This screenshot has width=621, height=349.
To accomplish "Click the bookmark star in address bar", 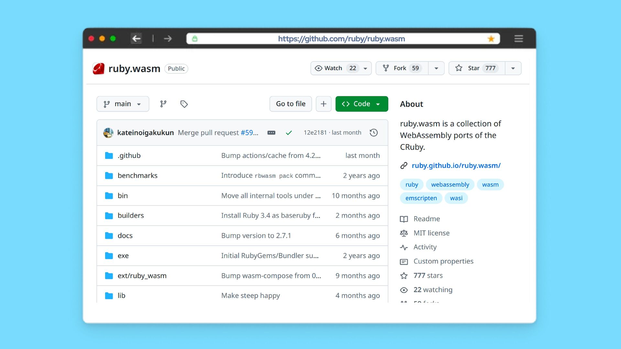I will tap(491, 39).
